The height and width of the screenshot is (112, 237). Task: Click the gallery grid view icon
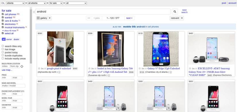pos(38,18)
